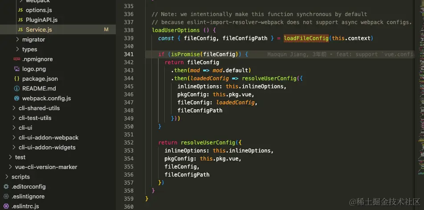Click loadedConfig value on line 347
This screenshot has height=210, width=424.
[x=235, y=103]
